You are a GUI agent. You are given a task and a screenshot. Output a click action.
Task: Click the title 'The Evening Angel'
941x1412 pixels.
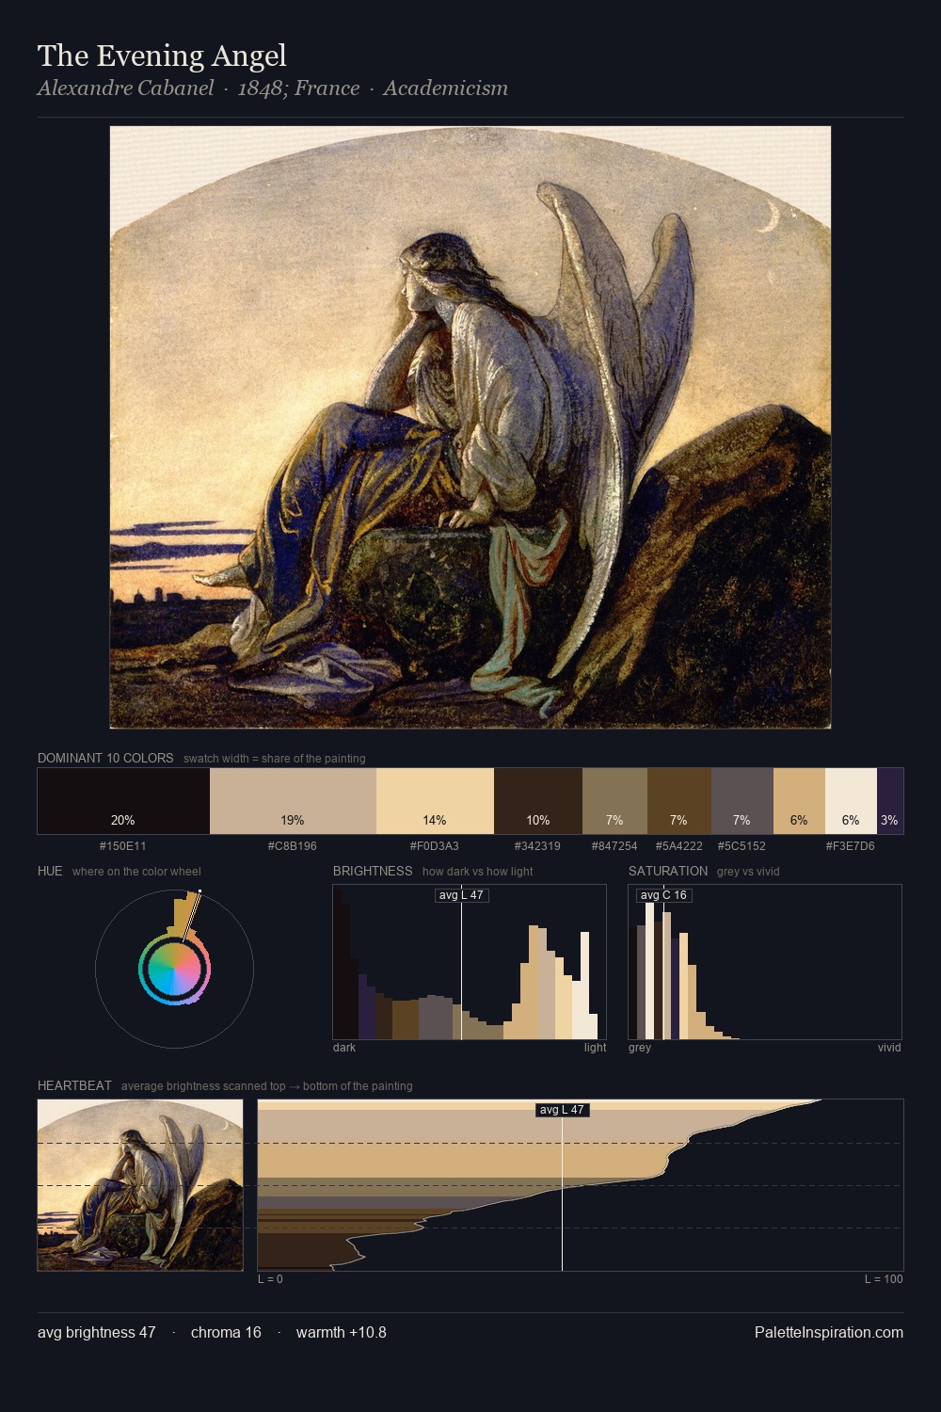pos(162,56)
